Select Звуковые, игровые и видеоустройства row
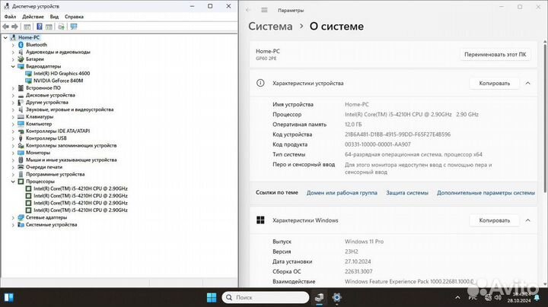 tap(69, 109)
